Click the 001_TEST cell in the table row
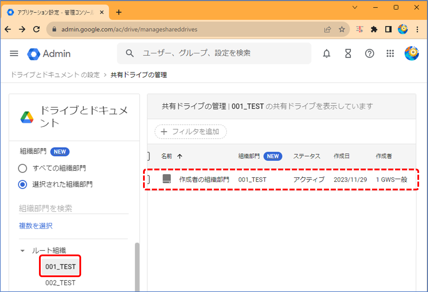Image resolution: width=428 pixels, height=292 pixels. pyautogui.click(x=252, y=179)
